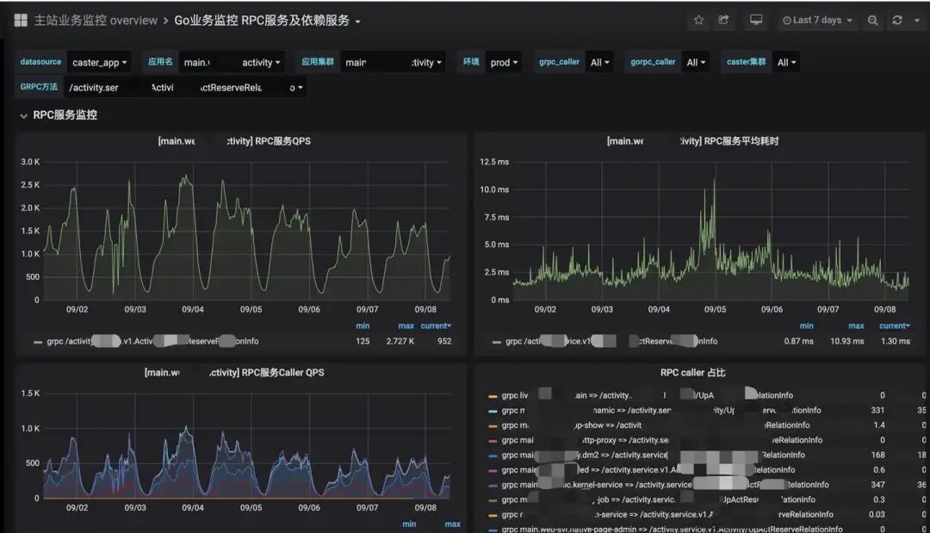The width and height of the screenshot is (930, 533).
Task: Sort QPS legend by current column
Action: (436, 326)
